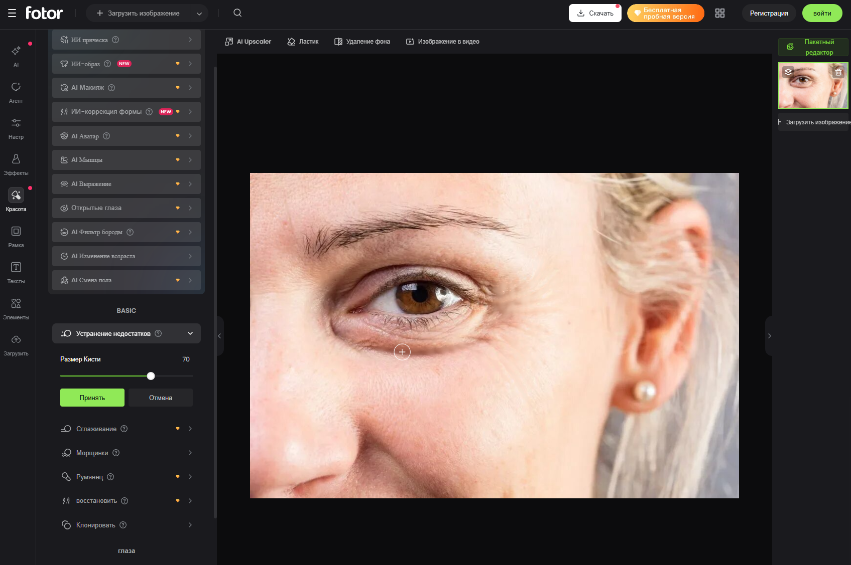
Task: Open the Тексты sidebar section
Action: coord(16,272)
